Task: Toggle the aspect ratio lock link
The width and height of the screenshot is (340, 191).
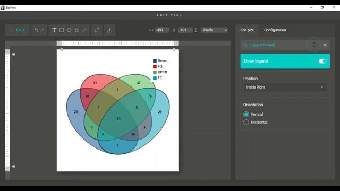Action: pyautogui.click(x=174, y=30)
